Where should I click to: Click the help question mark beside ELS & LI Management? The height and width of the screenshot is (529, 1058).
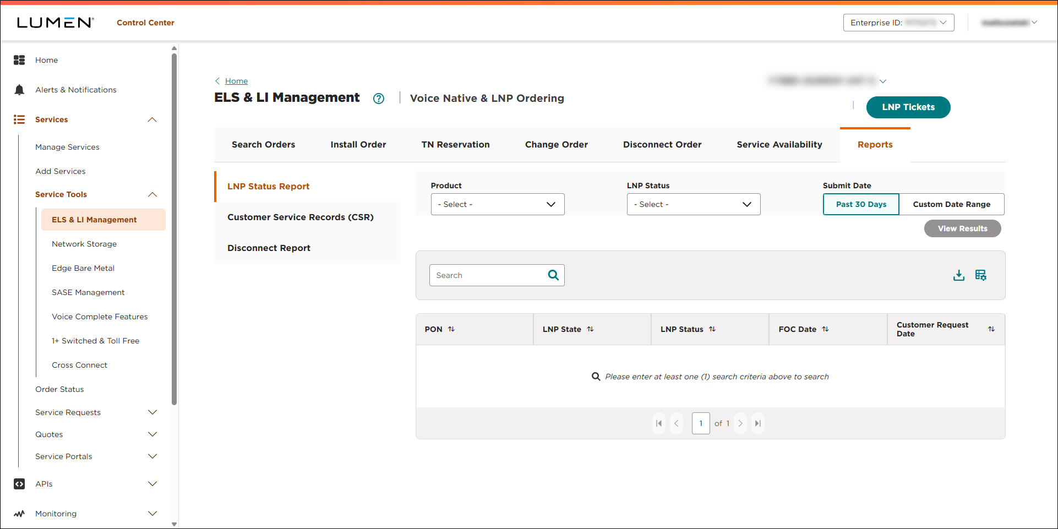tap(379, 98)
